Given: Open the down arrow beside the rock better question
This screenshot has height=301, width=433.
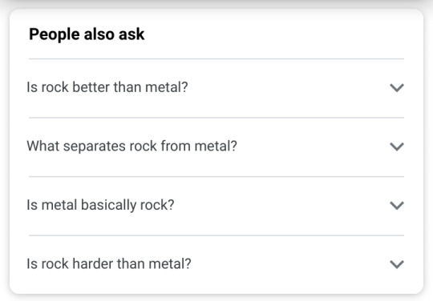Looking at the screenshot, I should point(397,87).
